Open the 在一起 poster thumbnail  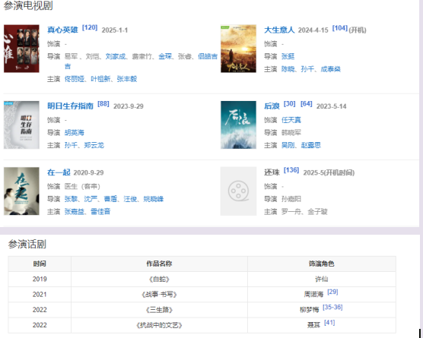(21, 191)
